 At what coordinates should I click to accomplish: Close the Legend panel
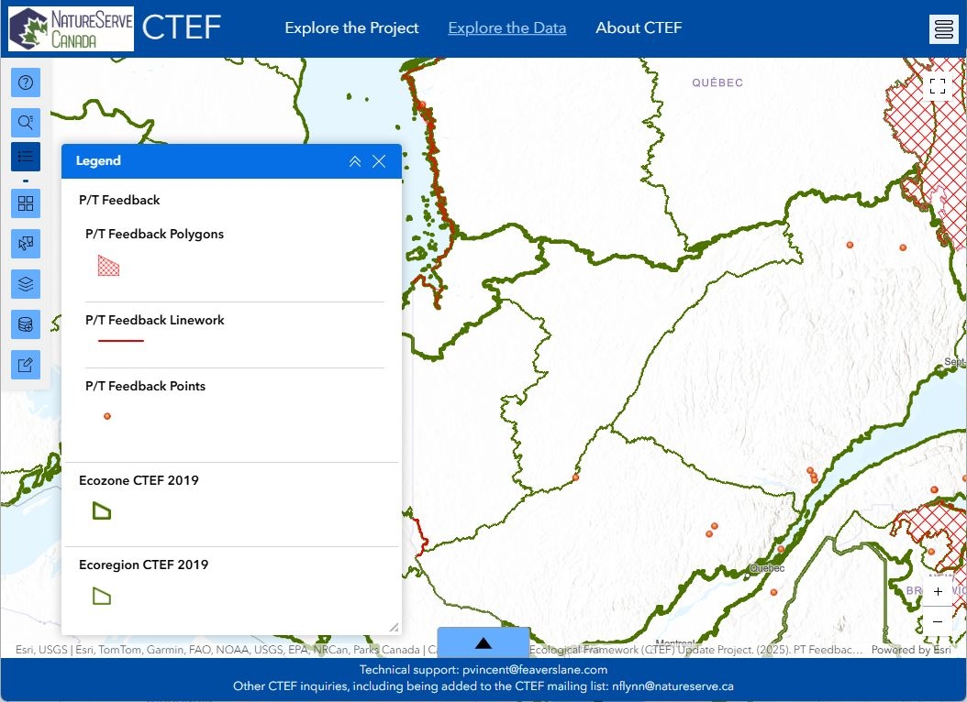coord(379,161)
